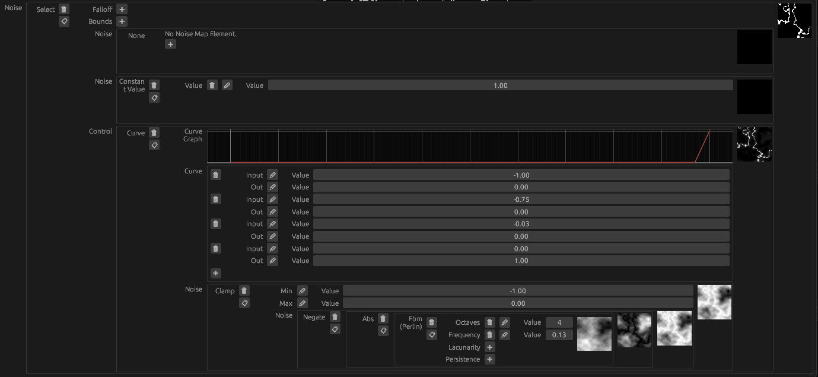
Task: Click the Clamp Min value field
Action: [517, 291]
